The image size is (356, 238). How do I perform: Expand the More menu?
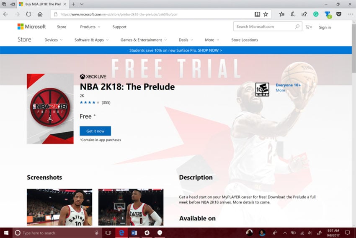click(x=212, y=40)
